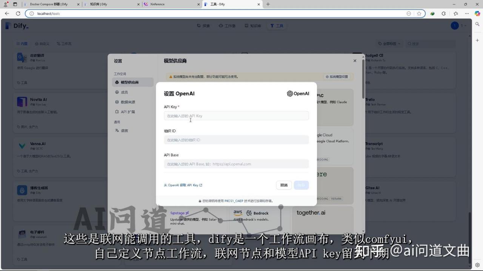
Task: Switch to the Docker Compose 部署 browser tab
Action: 52,4
